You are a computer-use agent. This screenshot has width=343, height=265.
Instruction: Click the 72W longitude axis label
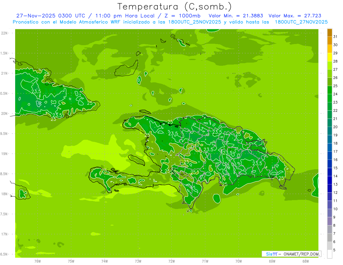pyautogui.click(x=171, y=261)
